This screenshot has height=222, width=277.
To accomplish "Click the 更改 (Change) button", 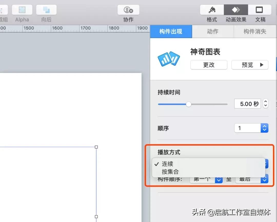I will point(209,65).
